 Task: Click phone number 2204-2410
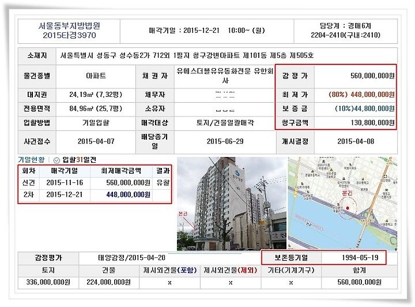tap(327, 35)
